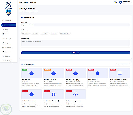133x115 pixels.
Task: Tick the 7-10 years age checkbox
Action: point(32,33)
